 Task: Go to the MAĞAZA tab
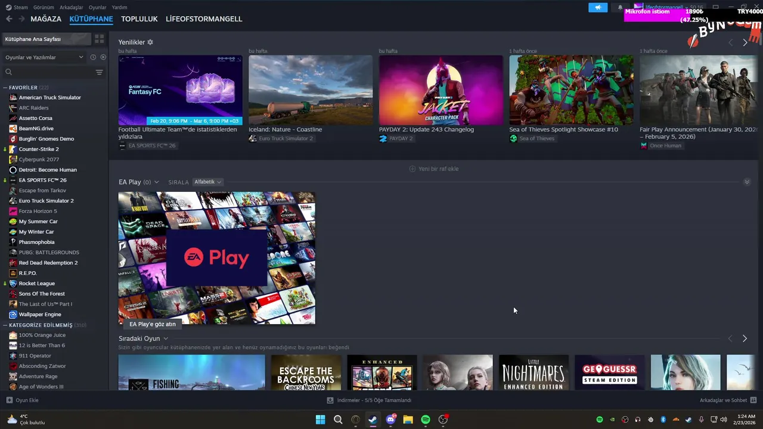(x=46, y=19)
